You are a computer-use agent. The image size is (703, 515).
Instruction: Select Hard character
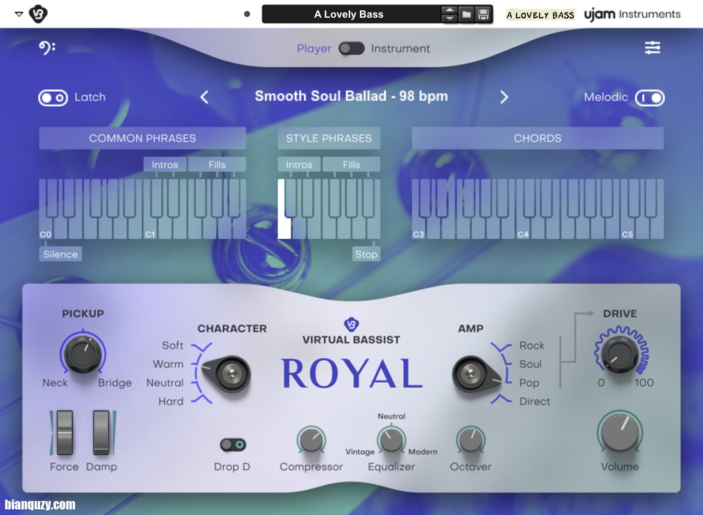click(x=171, y=401)
